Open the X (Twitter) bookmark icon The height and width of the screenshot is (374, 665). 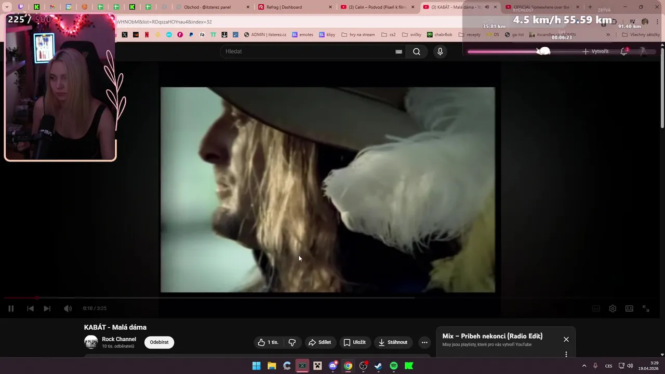(125, 35)
